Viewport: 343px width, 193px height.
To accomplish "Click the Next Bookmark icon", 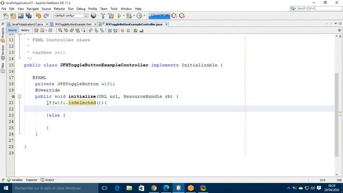I will coord(96,31).
